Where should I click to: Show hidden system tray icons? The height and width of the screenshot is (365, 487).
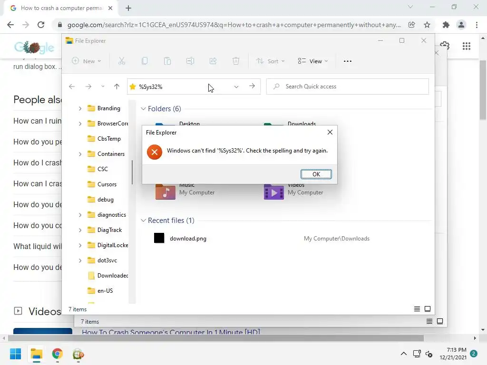[x=403, y=354]
